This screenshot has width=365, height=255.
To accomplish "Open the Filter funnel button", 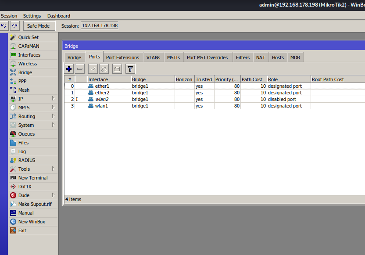I will 130,69.
